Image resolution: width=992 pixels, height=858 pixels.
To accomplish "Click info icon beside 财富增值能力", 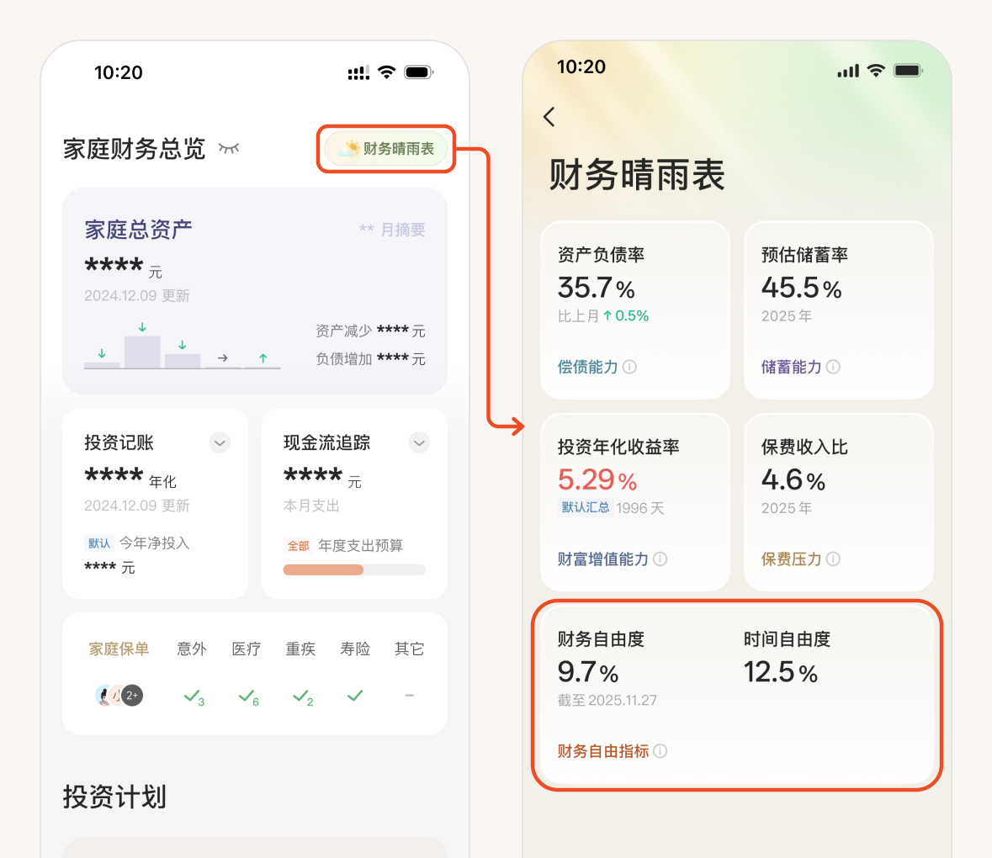I will [660, 559].
